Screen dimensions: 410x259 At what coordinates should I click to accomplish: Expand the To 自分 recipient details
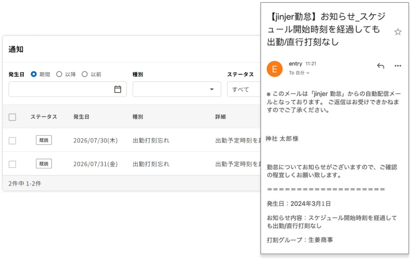(x=299, y=73)
